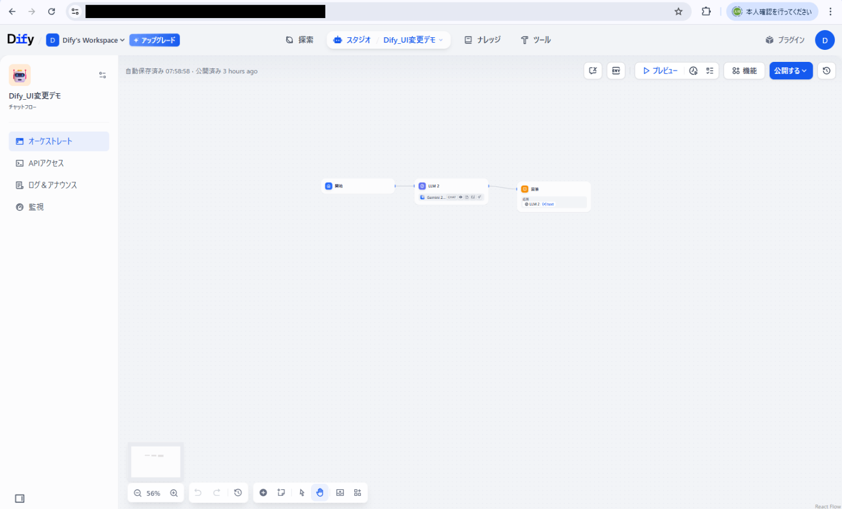Image resolution: width=842 pixels, height=509 pixels.
Task: Go to the ナレッジ knowledge tab
Action: (482, 40)
